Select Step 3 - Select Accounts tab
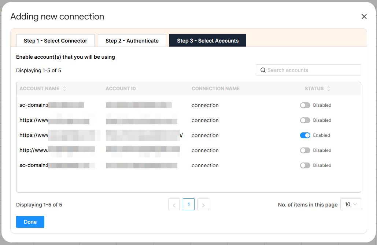The width and height of the screenshot is (377, 245). (208, 40)
